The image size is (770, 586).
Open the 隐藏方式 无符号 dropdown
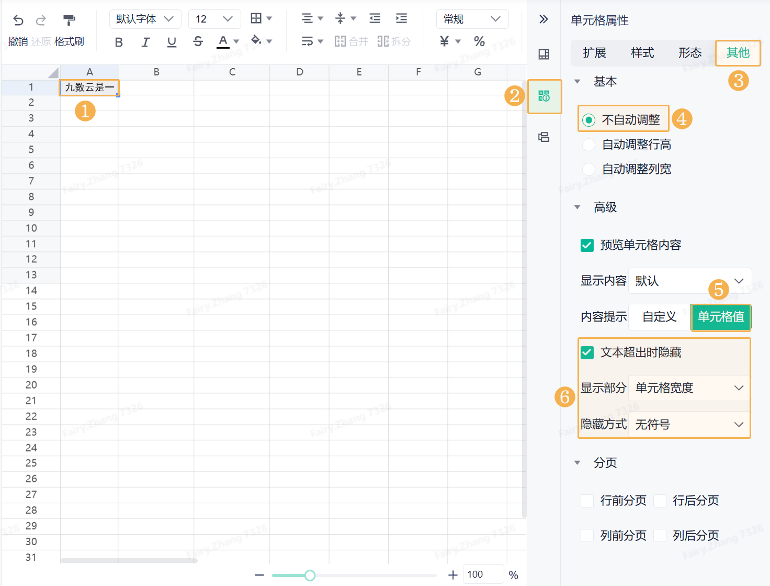point(689,424)
